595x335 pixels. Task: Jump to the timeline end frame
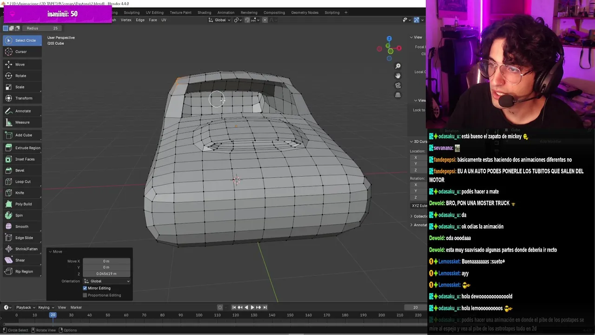click(x=265, y=307)
